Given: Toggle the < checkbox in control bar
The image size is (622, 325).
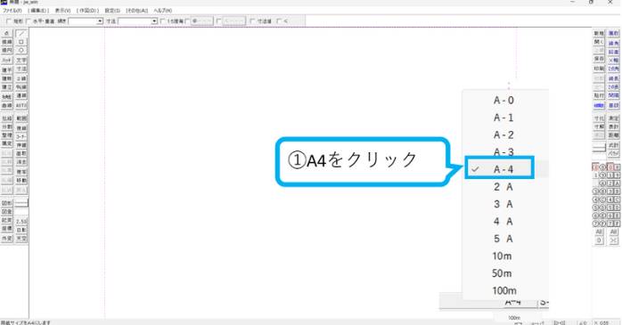Looking at the screenshot, I should click(x=279, y=21).
